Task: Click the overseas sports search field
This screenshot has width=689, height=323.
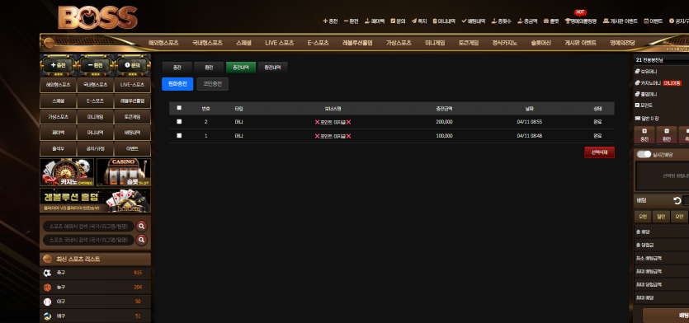Action: pos(88,227)
